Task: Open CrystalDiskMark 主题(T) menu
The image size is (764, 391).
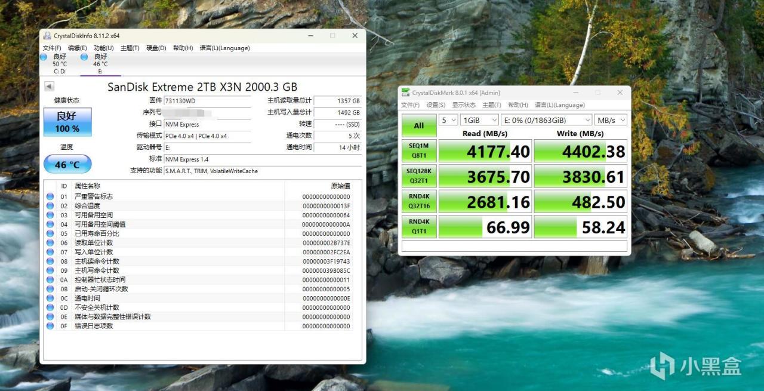Action: tap(492, 105)
